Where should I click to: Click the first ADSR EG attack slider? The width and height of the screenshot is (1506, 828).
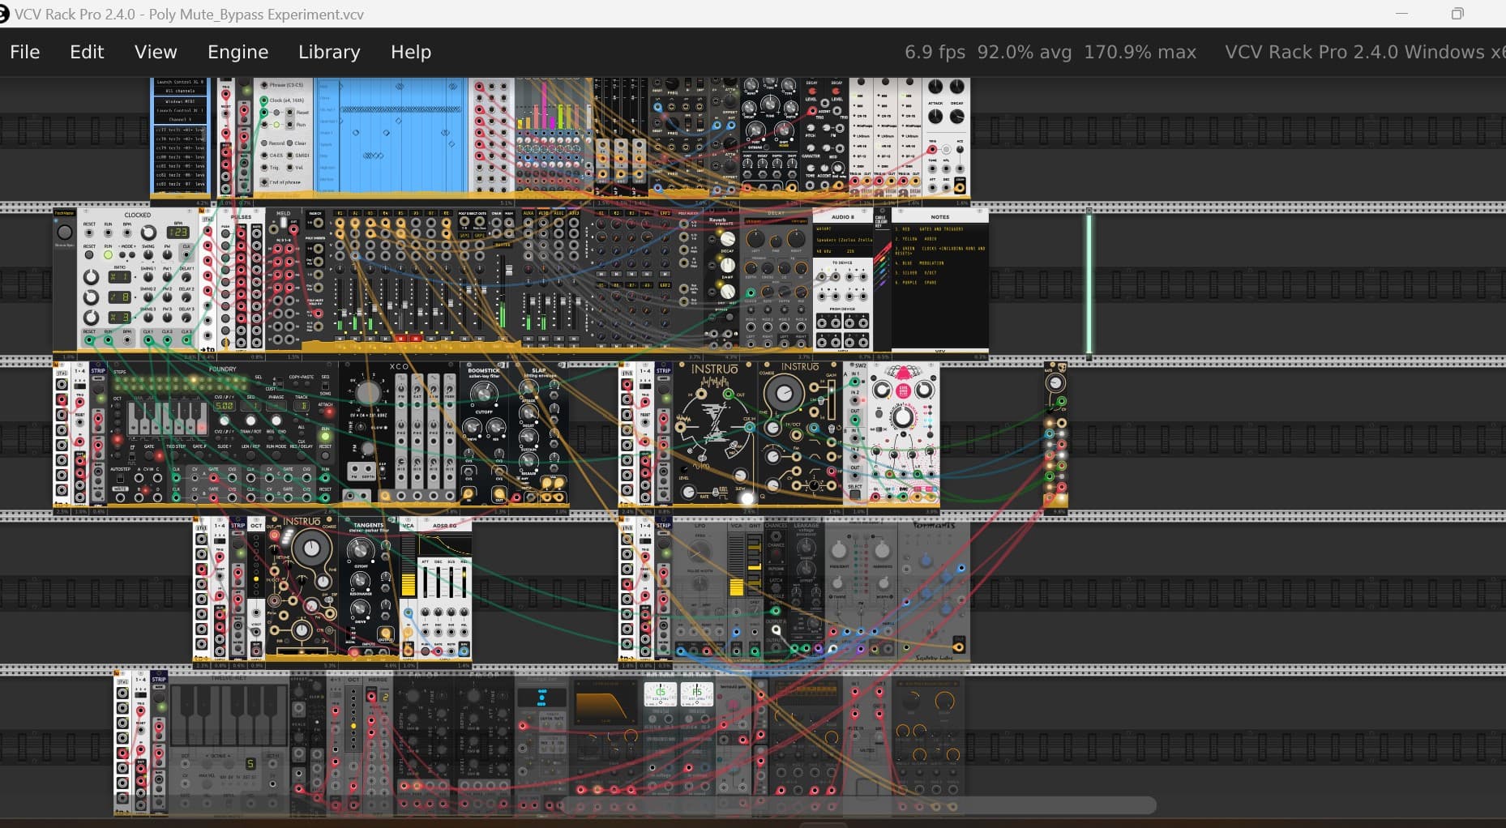[x=427, y=583]
